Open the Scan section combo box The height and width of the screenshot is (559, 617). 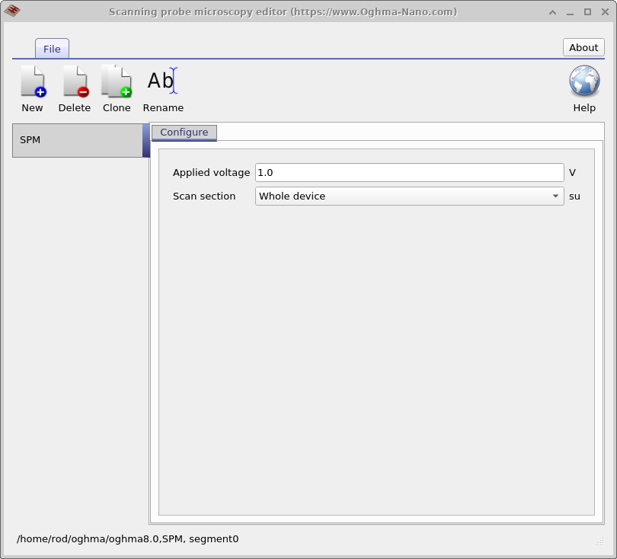tap(409, 196)
